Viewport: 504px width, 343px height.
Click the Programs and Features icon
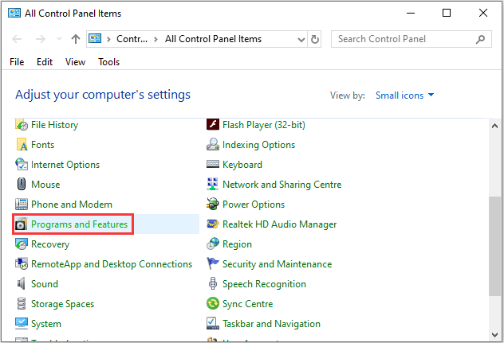(x=22, y=224)
